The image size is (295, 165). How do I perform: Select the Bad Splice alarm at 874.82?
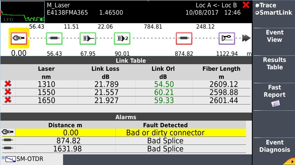pos(165,141)
